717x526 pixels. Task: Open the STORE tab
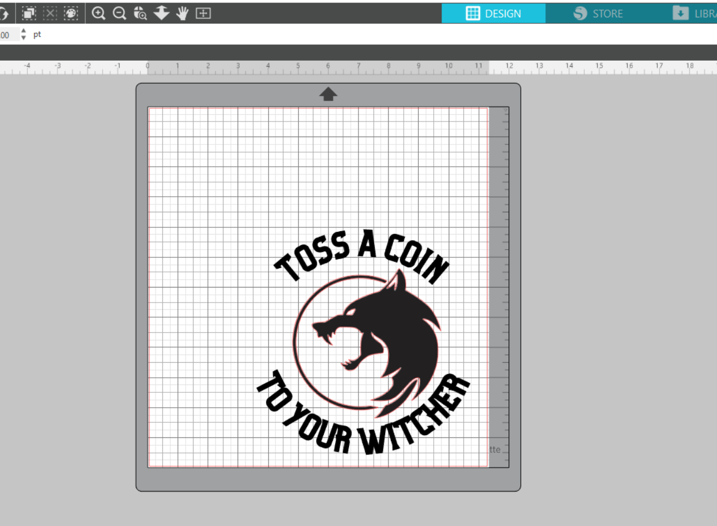pos(598,13)
